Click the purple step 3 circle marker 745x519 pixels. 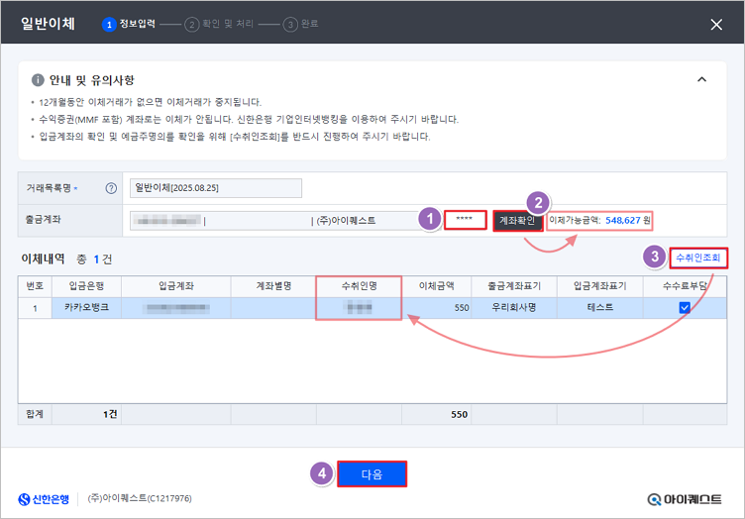(x=653, y=257)
